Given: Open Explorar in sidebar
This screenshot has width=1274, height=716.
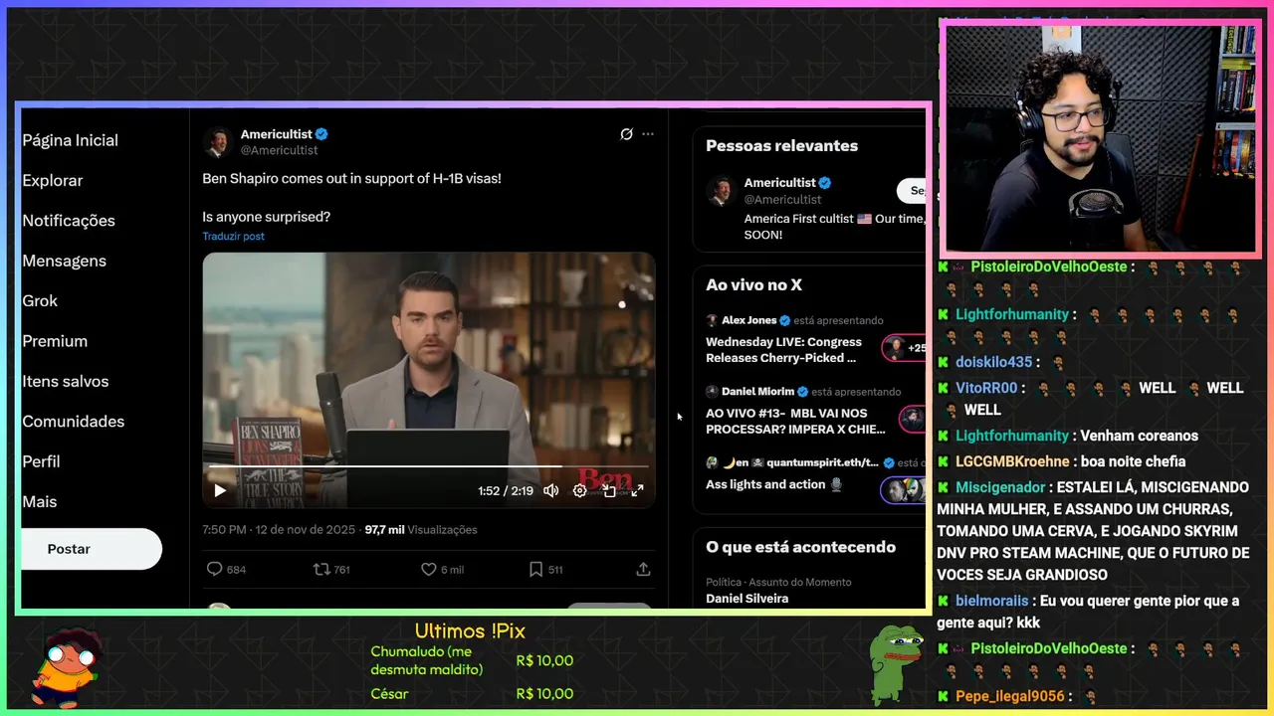Looking at the screenshot, I should pyautogui.click(x=53, y=181).
